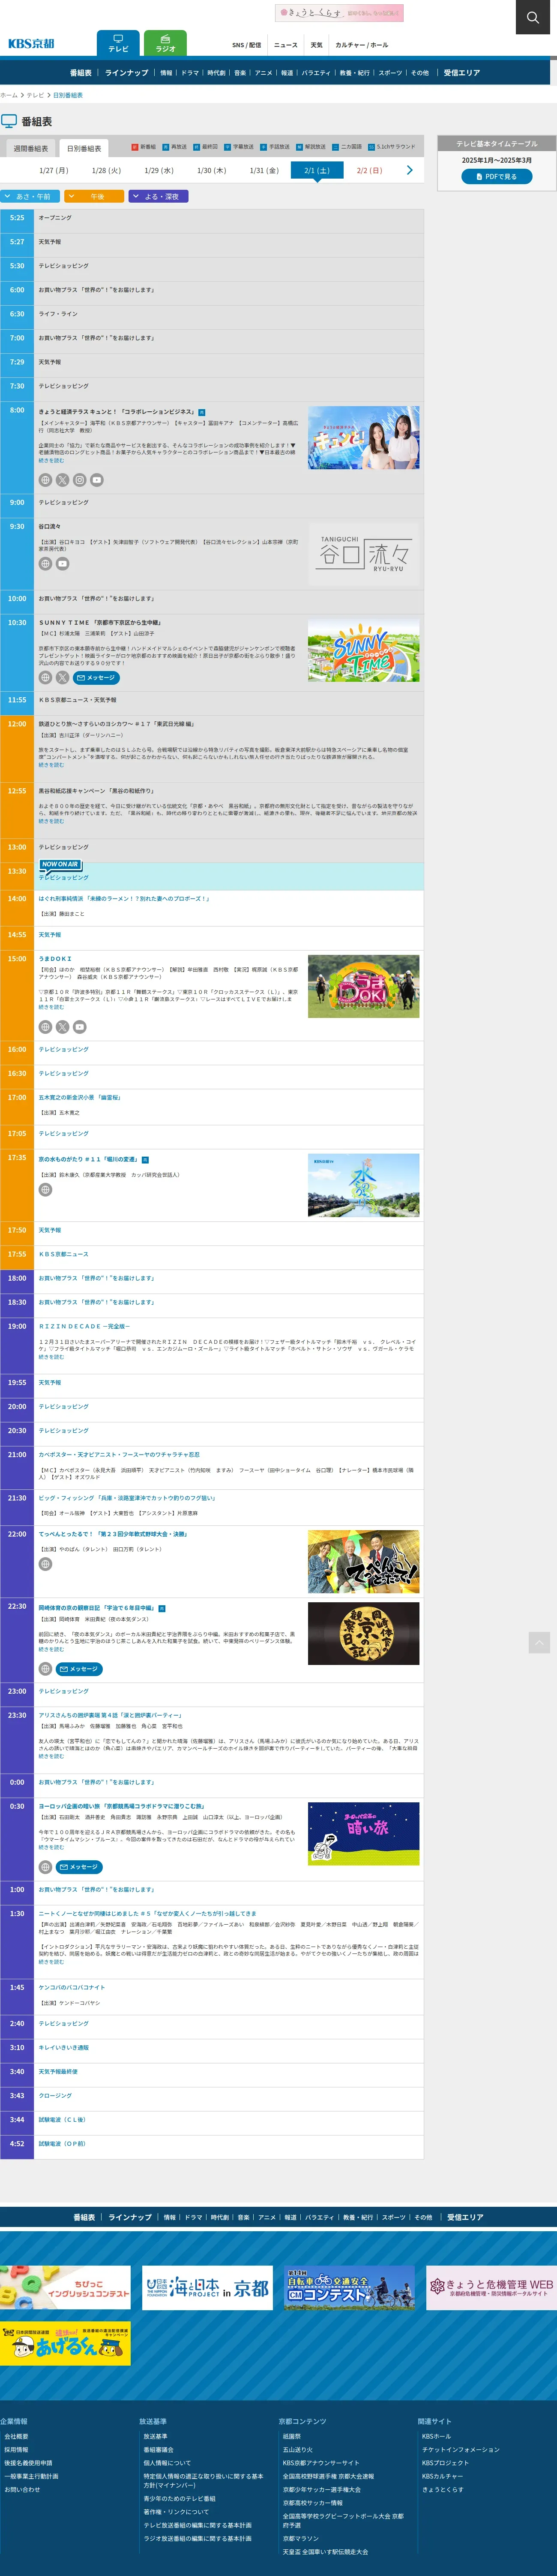Open X icon for うまDOKI
This screenshot has height=2576, width=557.
click(62, 1027)
